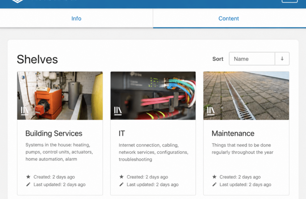Viewport: 306px width, 199px height.
Task: Open the Maintenance shelf title
Action: pyautogui.click(x=233, y=133)
